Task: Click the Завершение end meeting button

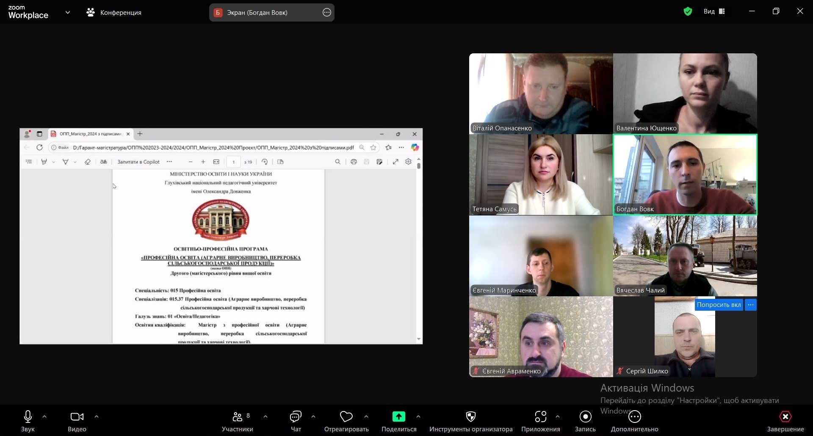Action: pos(785,417)
